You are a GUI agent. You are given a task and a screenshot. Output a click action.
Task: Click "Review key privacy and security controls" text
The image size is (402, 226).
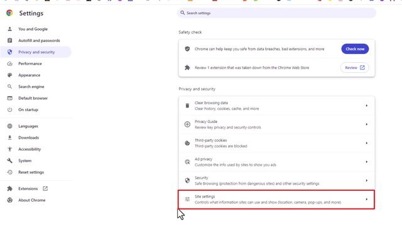click(x=227, y=127)
